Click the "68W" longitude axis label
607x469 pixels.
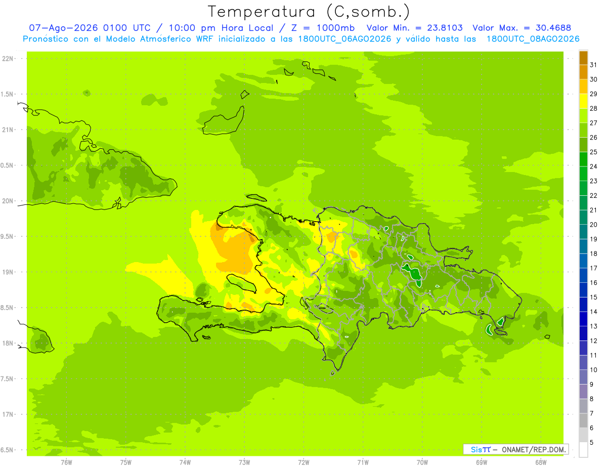[x=540, y=462]
